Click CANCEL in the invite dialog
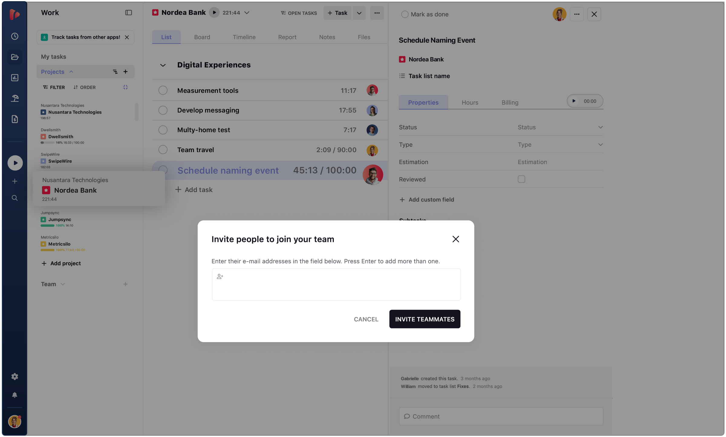726x437 pixels. (366, 319)
